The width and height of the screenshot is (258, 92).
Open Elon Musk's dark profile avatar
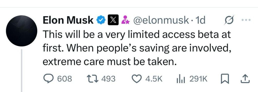point(22,31)
